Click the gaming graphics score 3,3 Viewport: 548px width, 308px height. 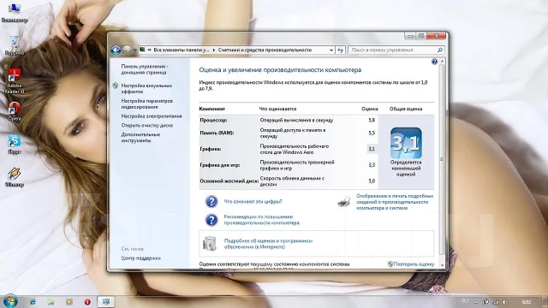pyautogui.click(x=372, y=165)
